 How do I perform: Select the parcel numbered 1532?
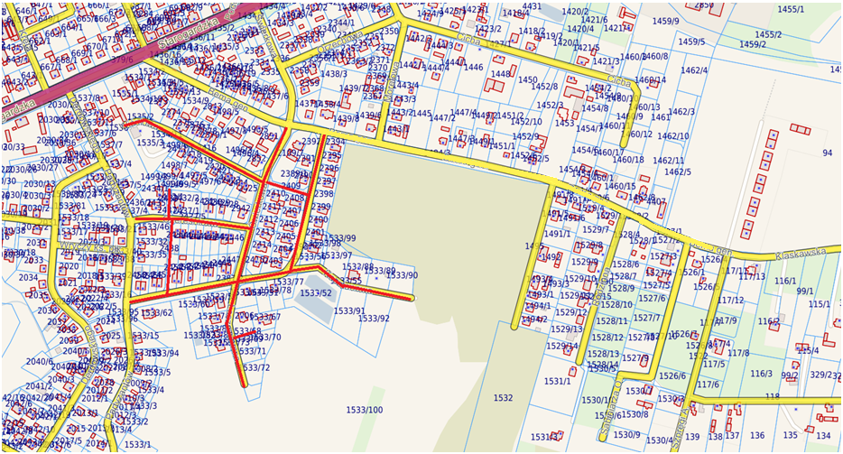point(503,398)
